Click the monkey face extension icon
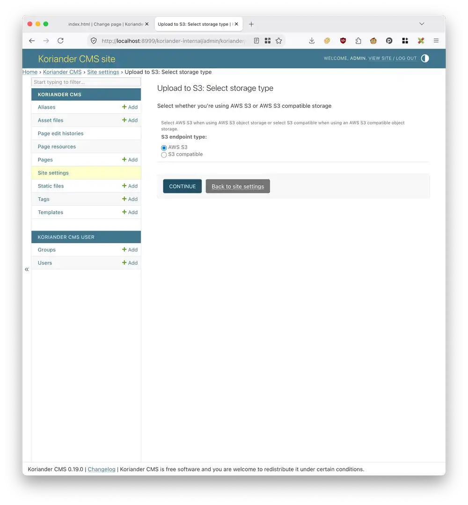Viewport: 468px width, 505px height. (373, 41)
